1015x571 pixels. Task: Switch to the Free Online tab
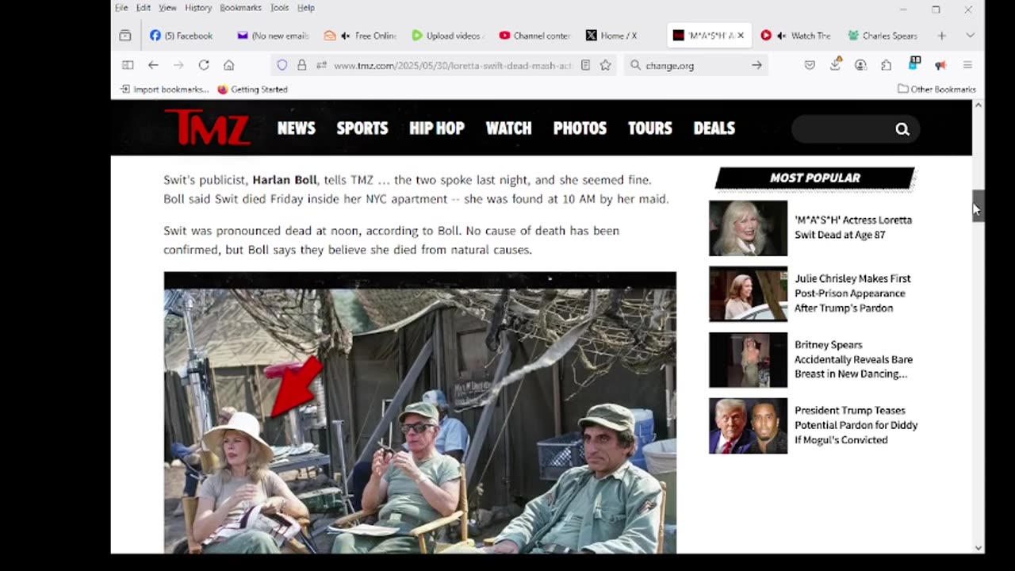361,36
